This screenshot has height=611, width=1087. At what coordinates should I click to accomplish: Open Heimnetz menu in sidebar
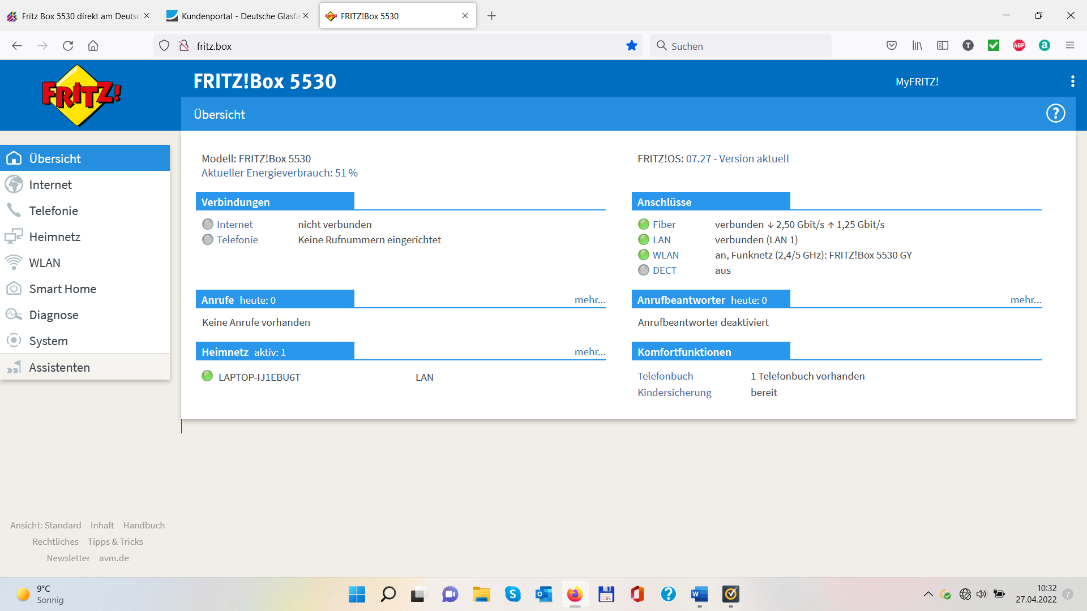pos(85,236)
